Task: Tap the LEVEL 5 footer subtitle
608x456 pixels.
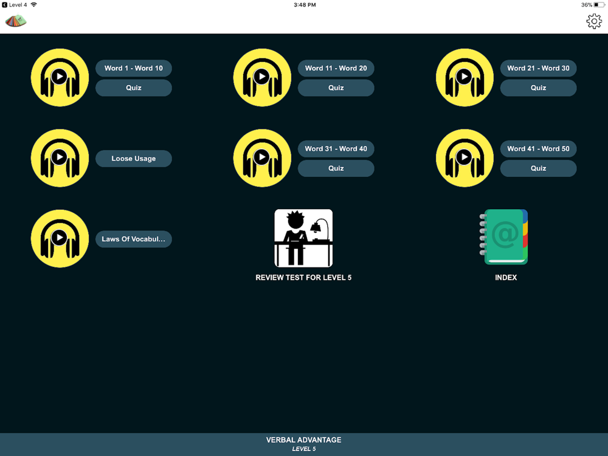Action: coord(304,449)
